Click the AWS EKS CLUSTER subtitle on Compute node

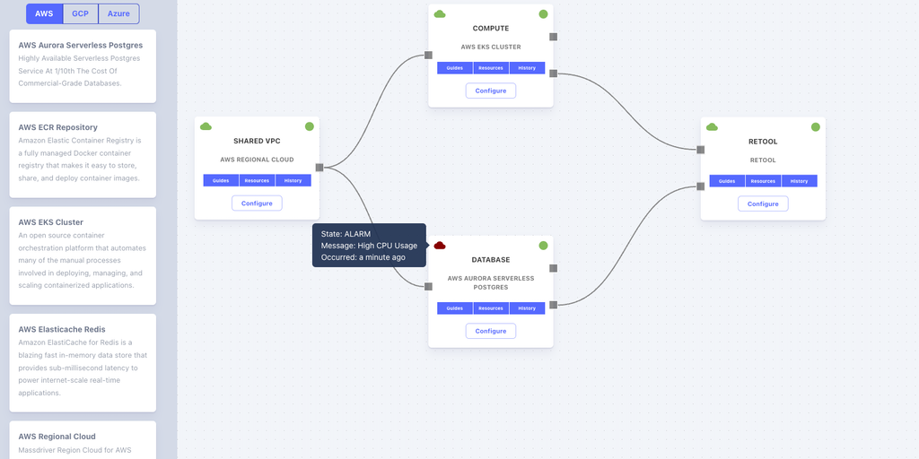[491, 47]
